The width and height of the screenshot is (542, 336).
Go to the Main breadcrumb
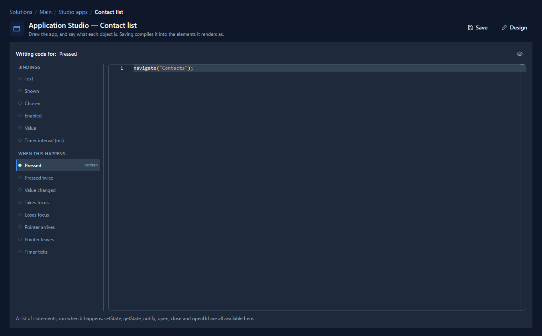coord(45,12)
